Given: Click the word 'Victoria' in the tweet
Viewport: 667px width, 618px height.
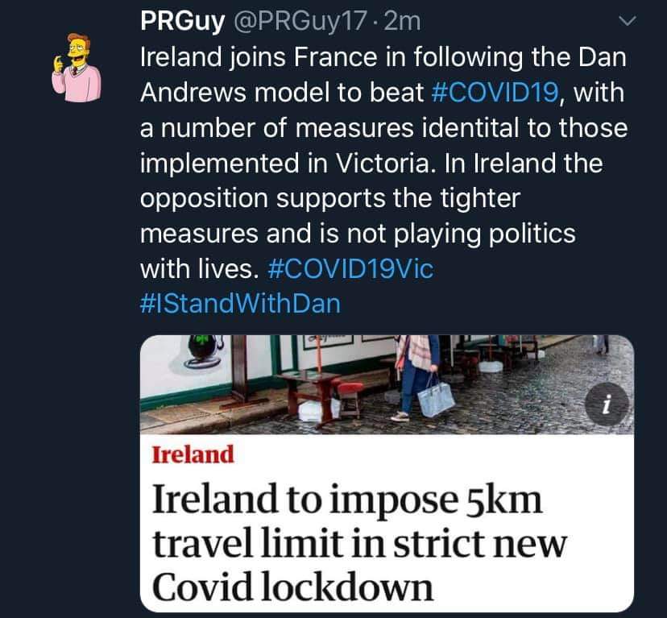Looking at the screenshot, I should coord(386,163).
